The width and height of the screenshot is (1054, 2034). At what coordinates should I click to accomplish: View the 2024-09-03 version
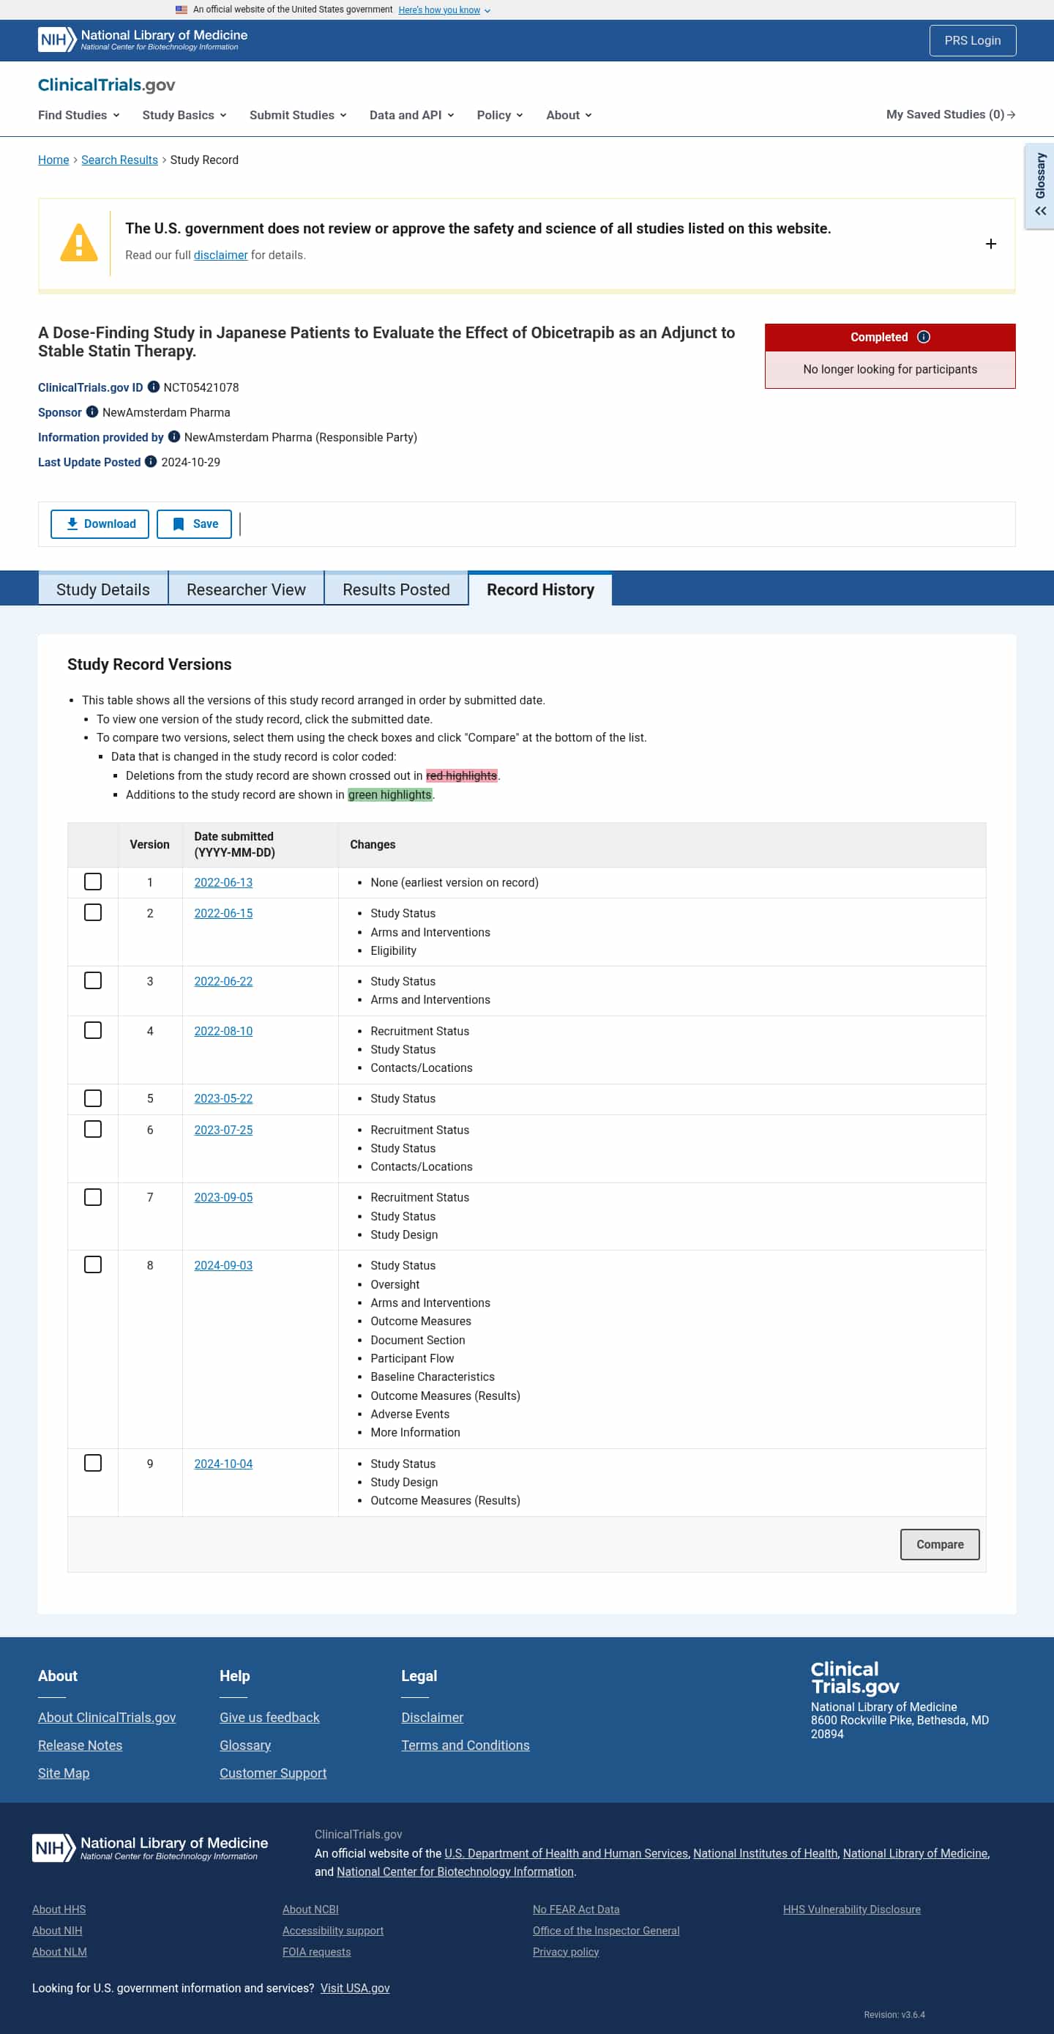pyautogui.click(x=223, y=1265)
